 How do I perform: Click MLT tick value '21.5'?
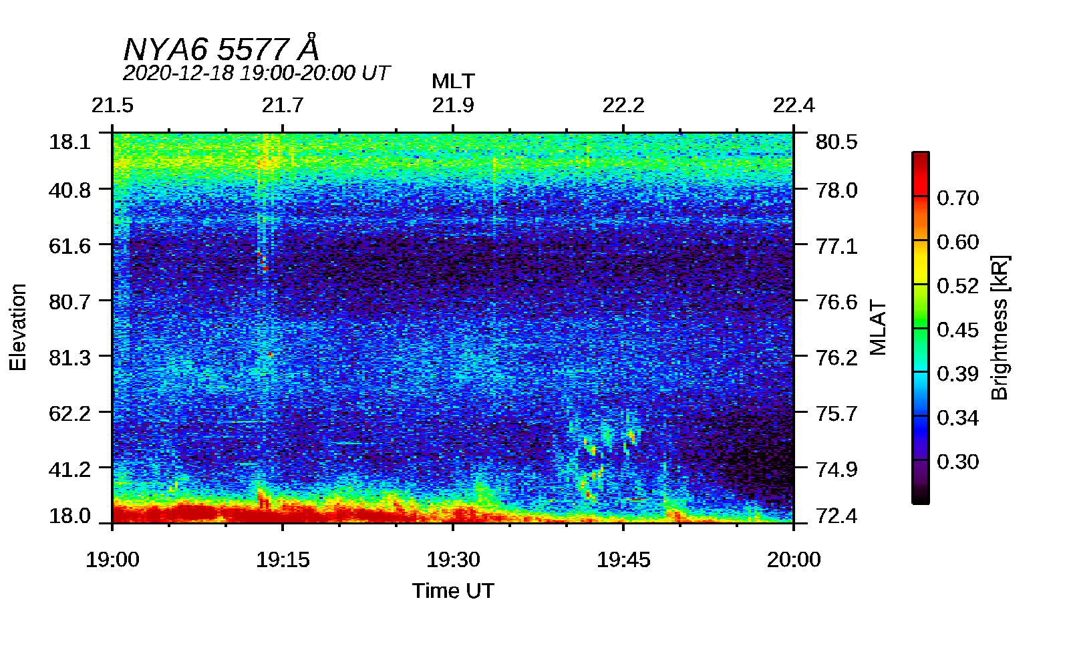coord(112,106)
